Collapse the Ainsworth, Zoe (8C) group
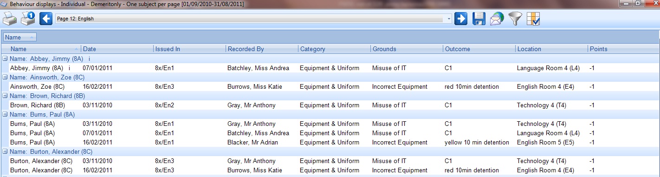The image size is (660, 177). [x=5, y=78]
